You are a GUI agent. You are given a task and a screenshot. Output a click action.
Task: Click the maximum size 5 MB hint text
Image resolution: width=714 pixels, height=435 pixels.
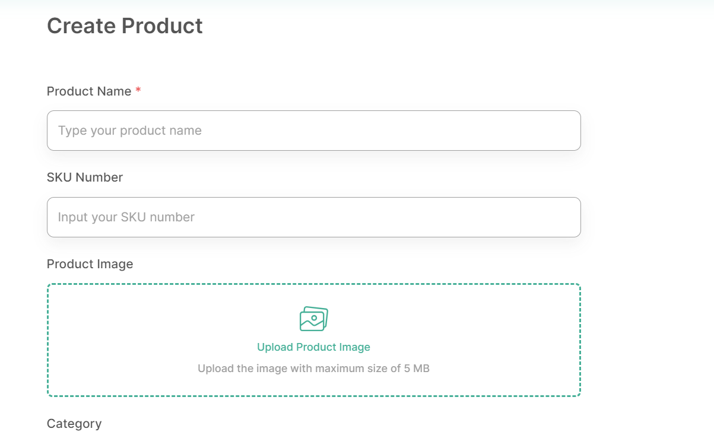[x=313, y=369]
